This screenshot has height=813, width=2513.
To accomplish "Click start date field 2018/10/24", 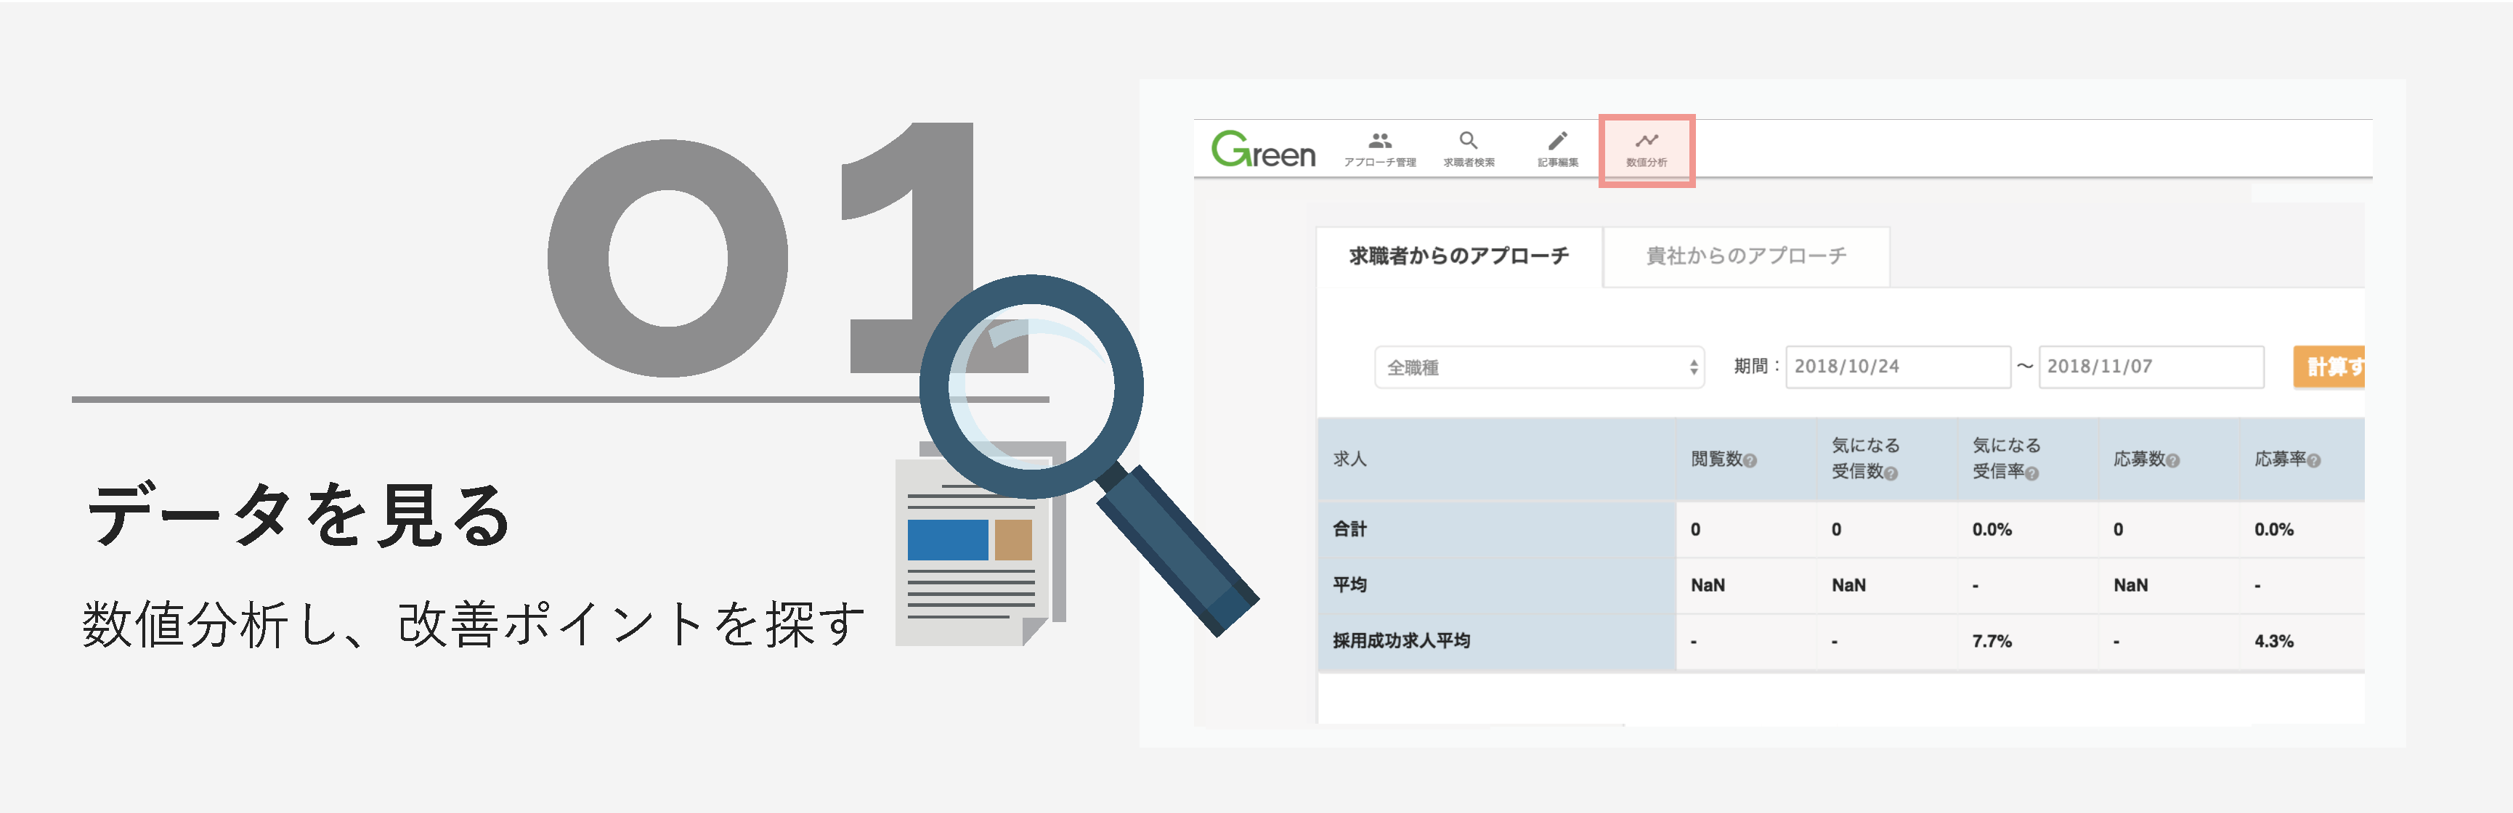I will click(x=1897, y=367).
